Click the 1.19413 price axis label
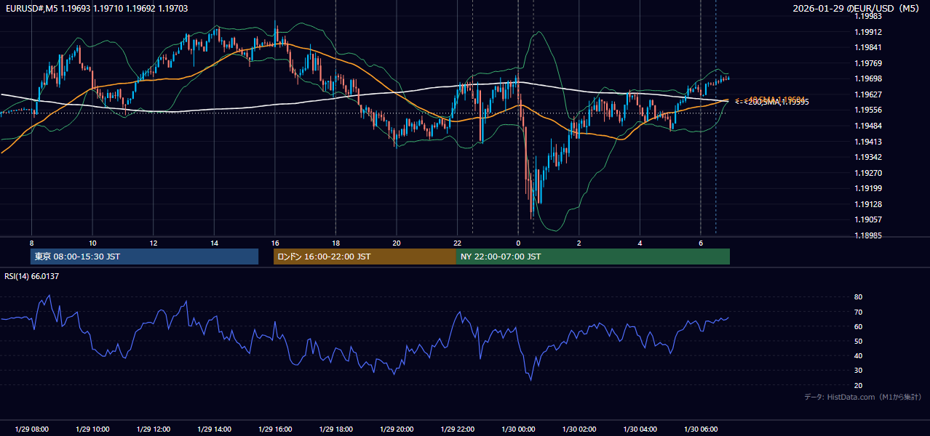930x436 pixels. pyautogui.click(x=867, y=142)
